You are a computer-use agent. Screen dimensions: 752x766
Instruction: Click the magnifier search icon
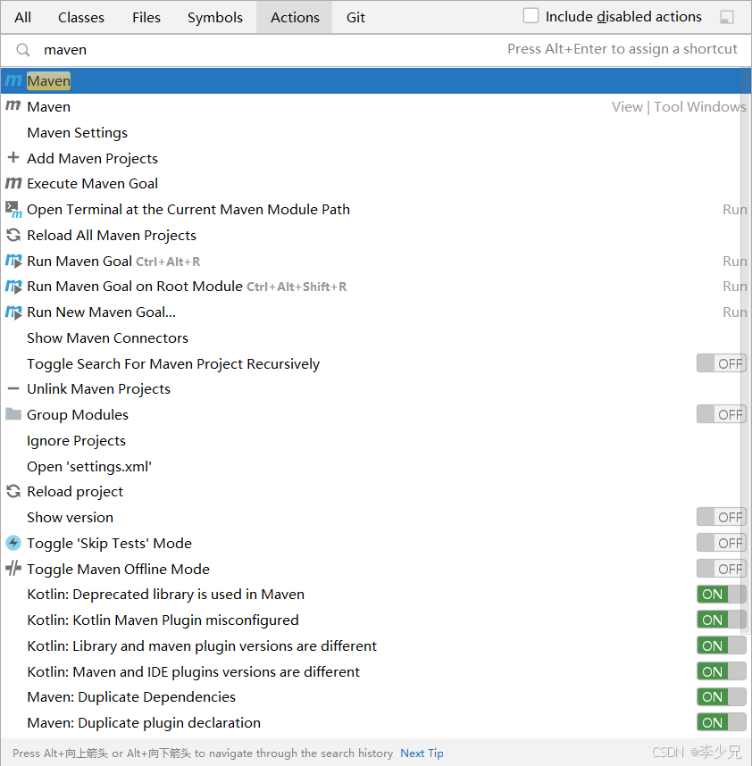[23, 50]
